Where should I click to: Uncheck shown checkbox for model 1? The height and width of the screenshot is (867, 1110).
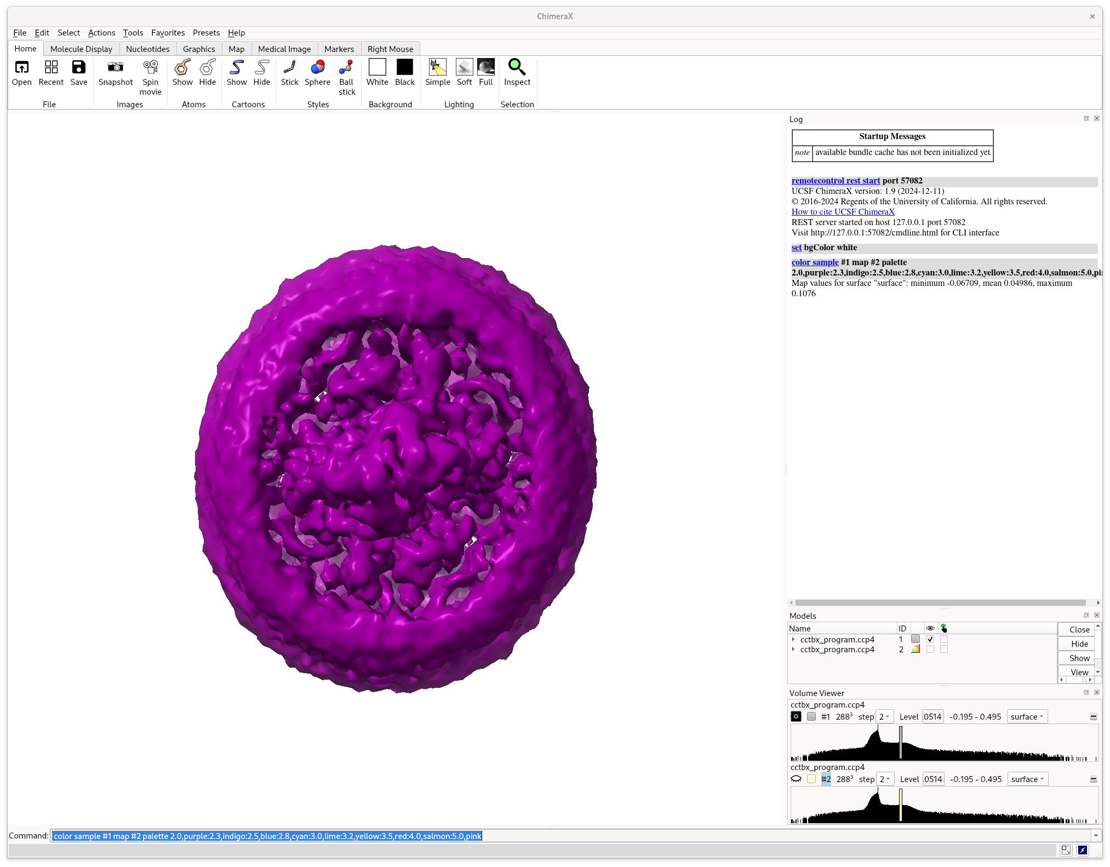(x=930, y=639)
